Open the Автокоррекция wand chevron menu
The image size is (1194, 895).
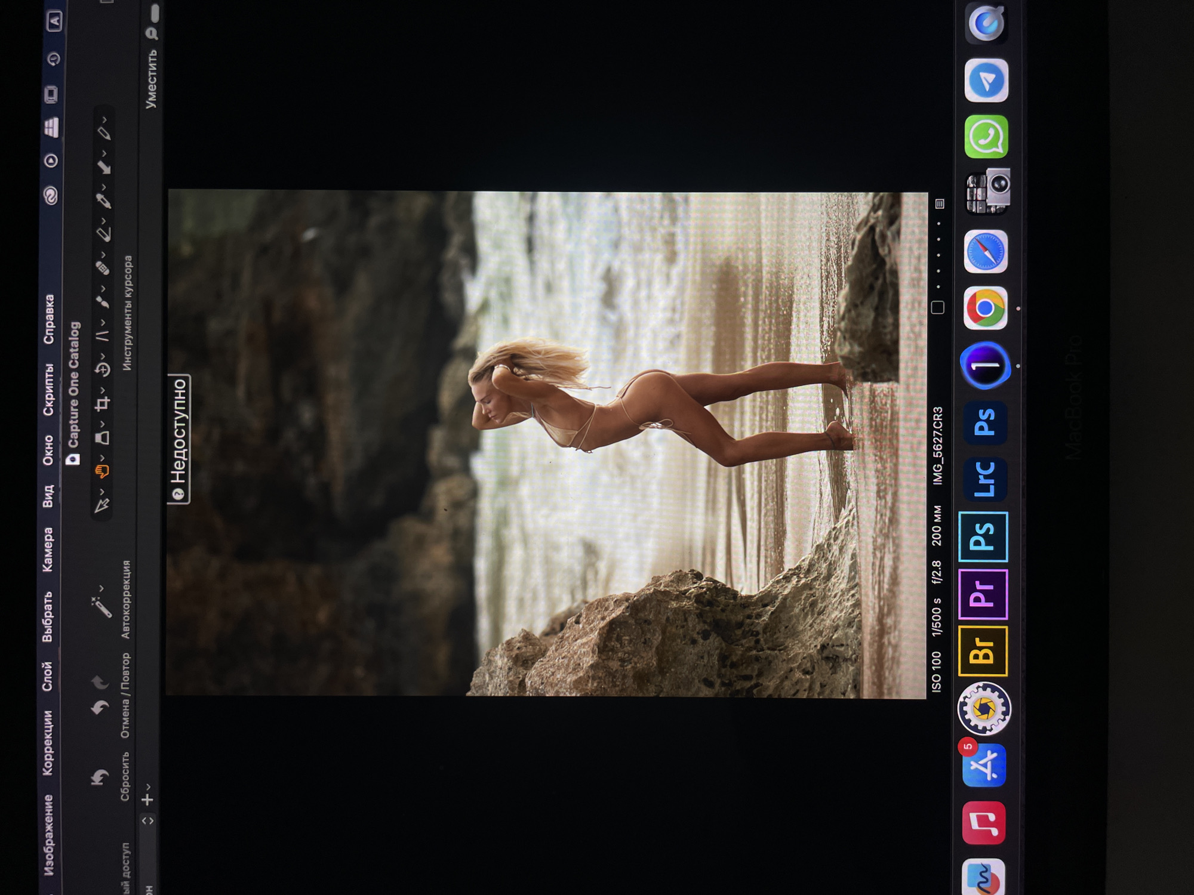click(x=101, y=590)
